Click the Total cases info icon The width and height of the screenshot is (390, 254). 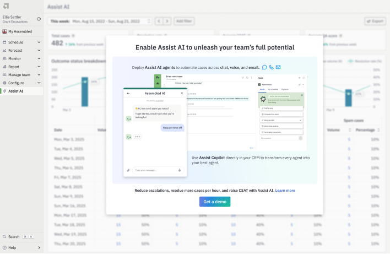(x=73, y=36)
